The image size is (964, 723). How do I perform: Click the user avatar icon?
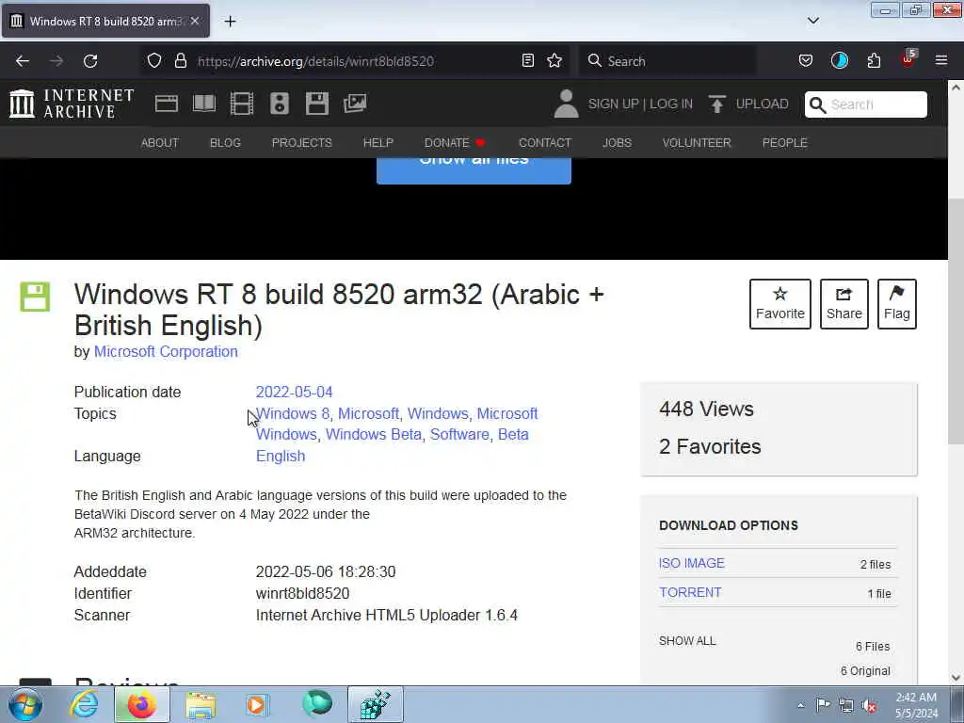click(566, 104)
